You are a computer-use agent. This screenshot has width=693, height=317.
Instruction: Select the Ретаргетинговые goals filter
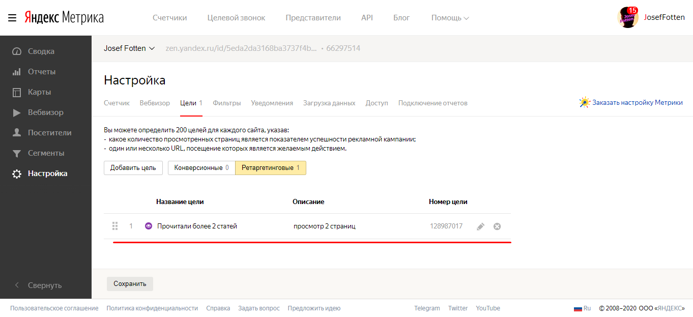point(270,168)
